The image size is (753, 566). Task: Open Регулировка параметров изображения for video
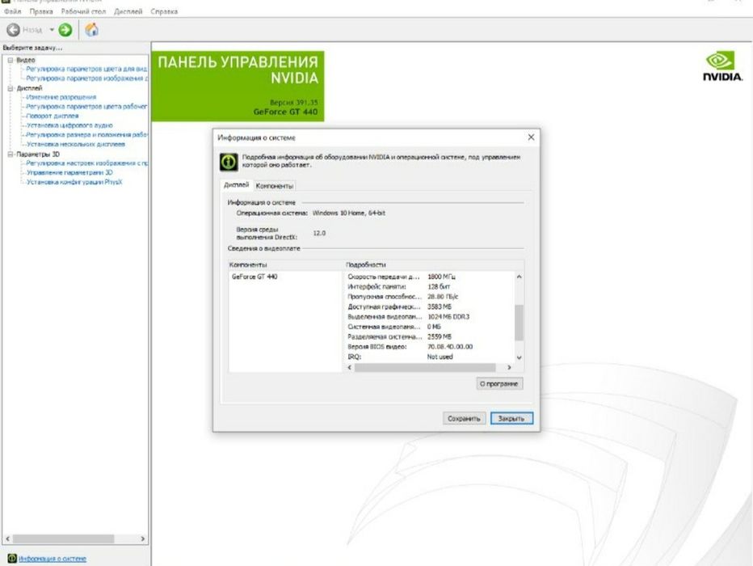[87, 78]
